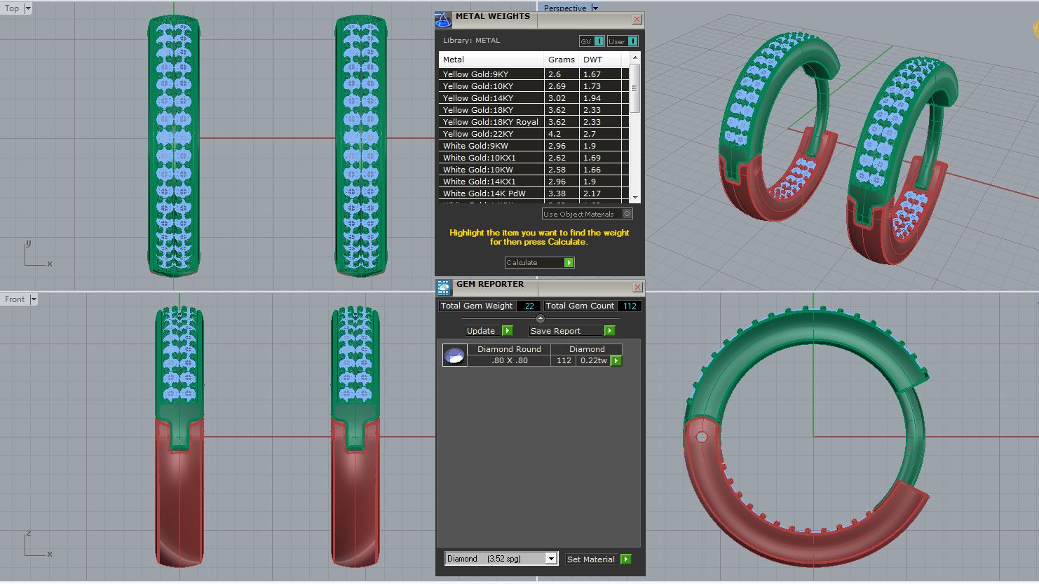Click the metal list scrollbar thumb
The width and height of the screenshot is (1039, 584).
[x=634, y=88]
